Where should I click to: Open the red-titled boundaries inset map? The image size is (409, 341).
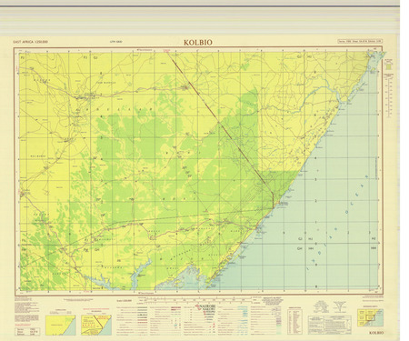(x=96, y=325)
